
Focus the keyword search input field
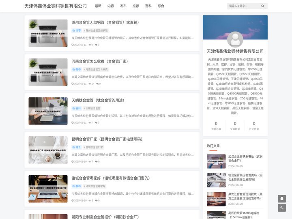click(x=244, y=6)
